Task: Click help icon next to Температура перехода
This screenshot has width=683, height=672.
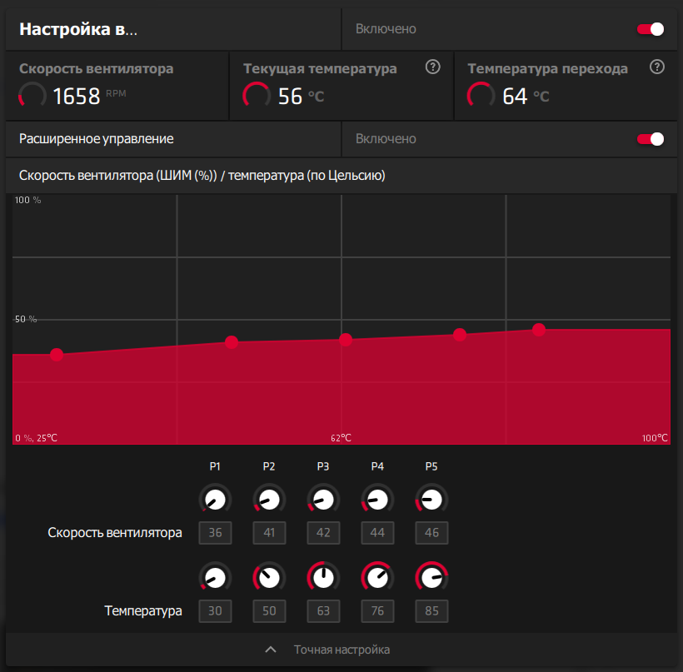Action: 657,67
